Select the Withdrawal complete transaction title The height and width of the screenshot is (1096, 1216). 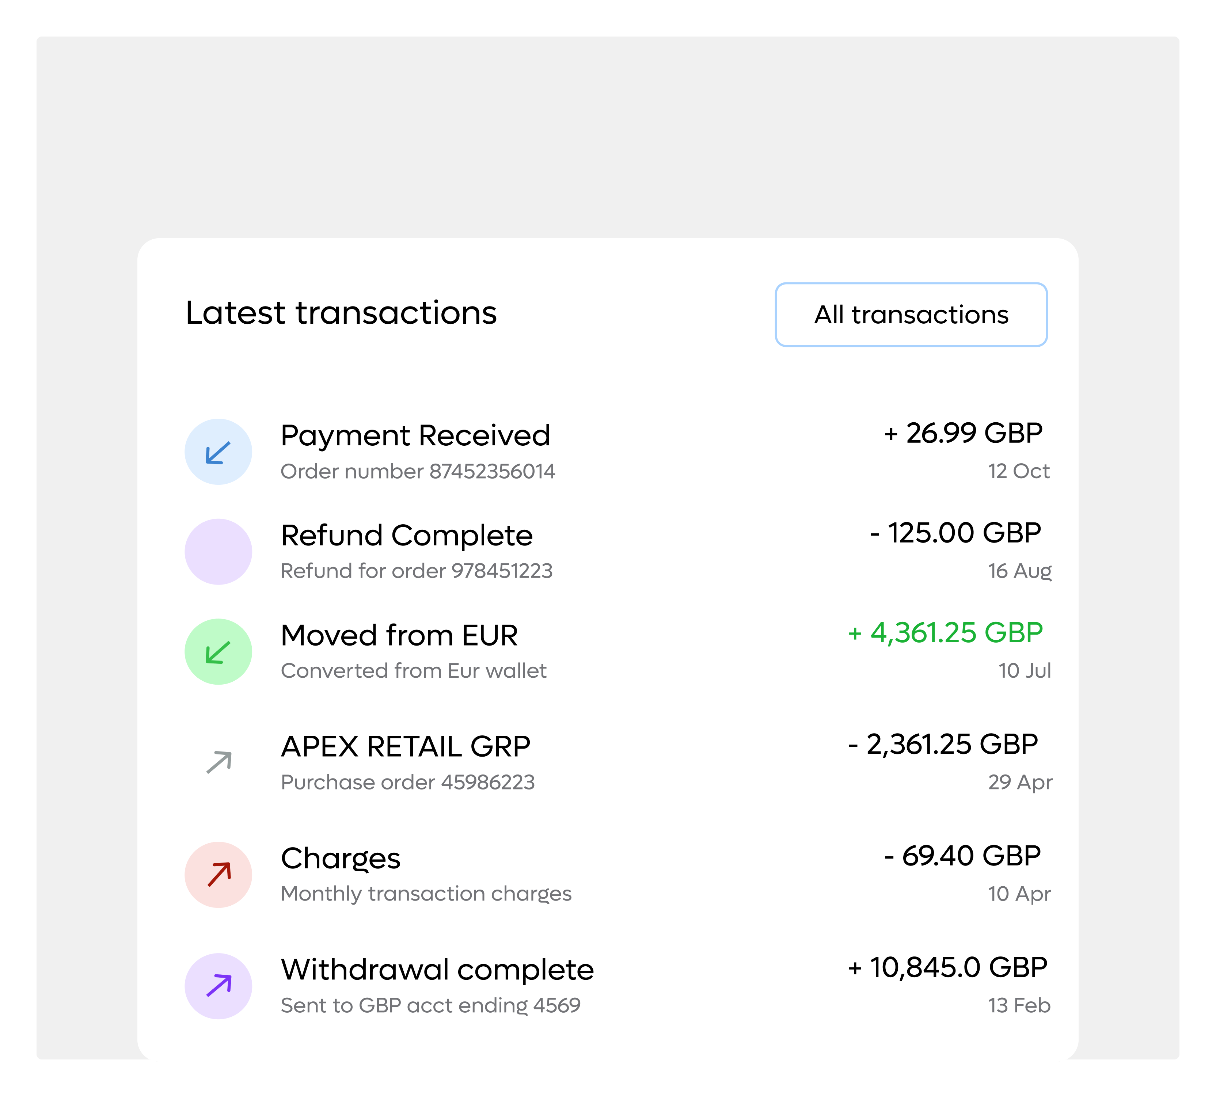tap(437, 970)
